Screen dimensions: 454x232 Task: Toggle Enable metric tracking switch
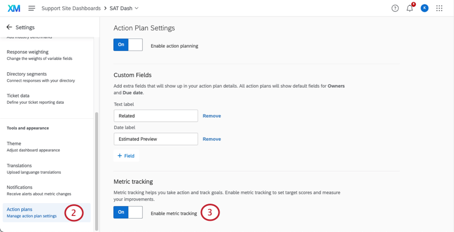128,212
